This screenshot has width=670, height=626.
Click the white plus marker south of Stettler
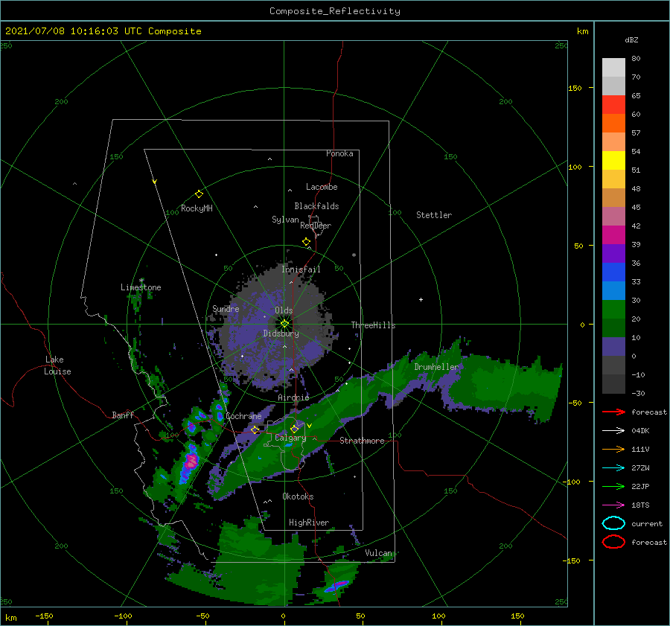(x=421, y=299)
